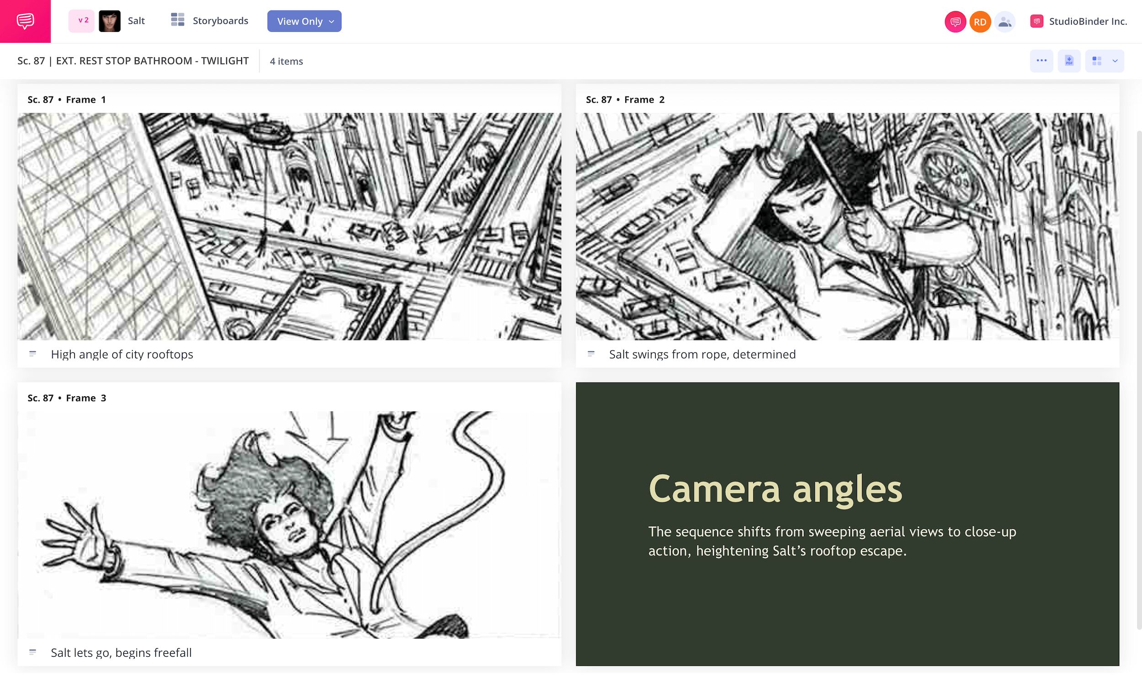Click the StudioBinder chat logo icon
The height and width of the screenshot is (676, 1142).
click(x=25, y=21)
